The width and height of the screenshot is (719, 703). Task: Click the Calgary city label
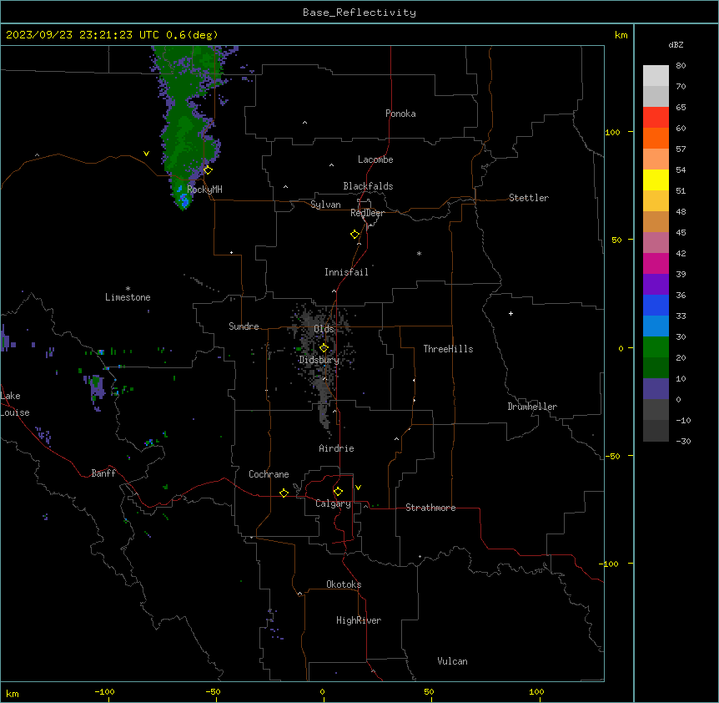(333, 503)
